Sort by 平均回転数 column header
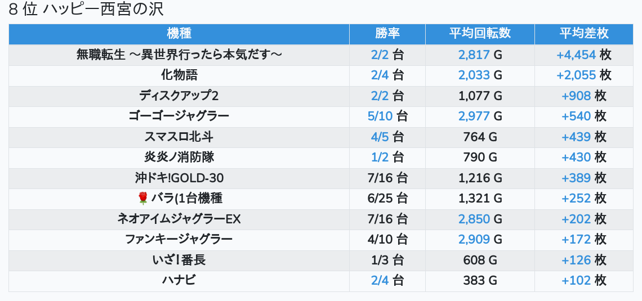 (x=480, y=34)
